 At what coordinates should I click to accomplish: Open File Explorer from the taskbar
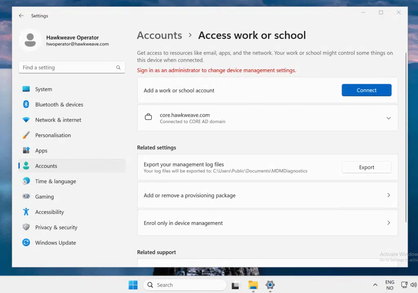pyautogui.click(x=253, y=285)
